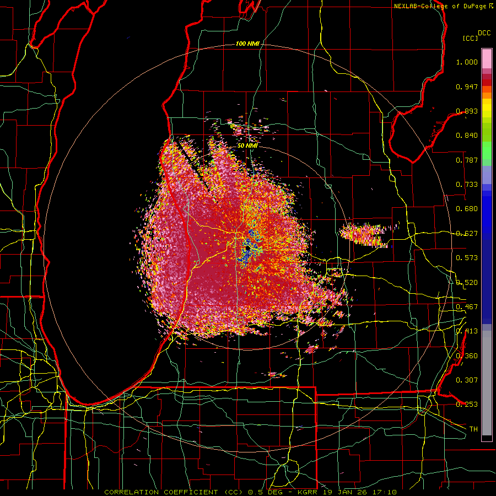Click the Correlation Coefficient caption at bottom
Screen dimensions: 496x496
point(250,492)
